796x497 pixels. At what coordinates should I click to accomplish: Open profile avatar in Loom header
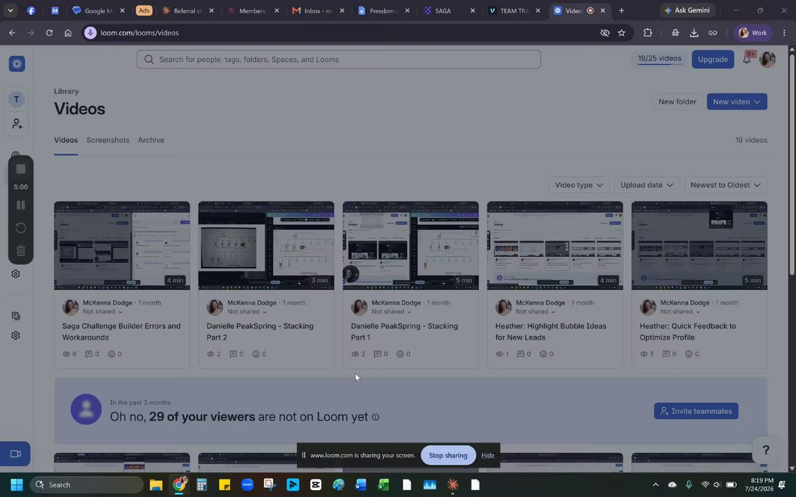pyautogui.click(x=768, y=59)
